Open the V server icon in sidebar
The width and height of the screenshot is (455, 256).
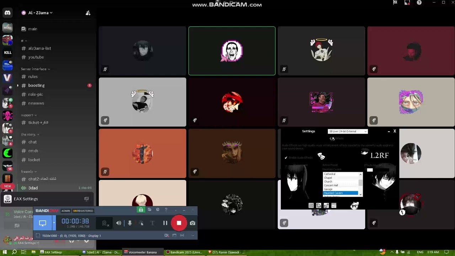(7, 78)
